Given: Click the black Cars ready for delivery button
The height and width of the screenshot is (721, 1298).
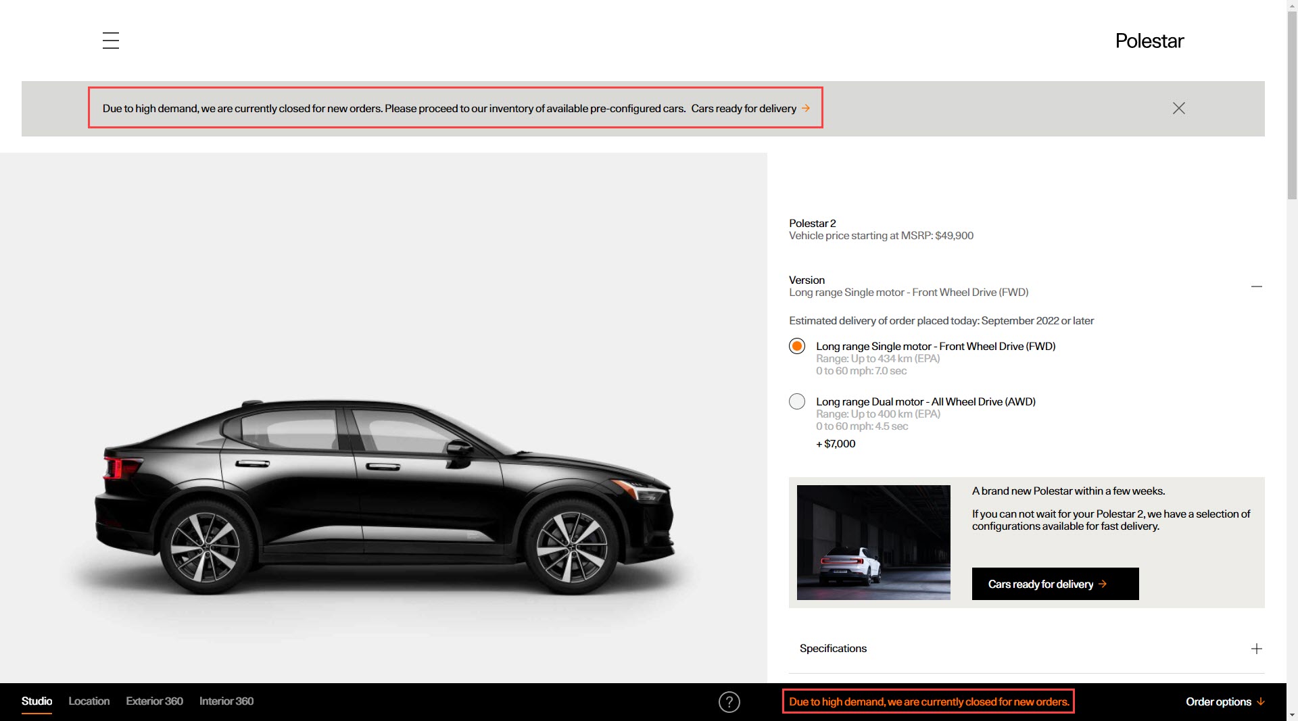Looking at the screenshot, I should [x=1055, y=584].
